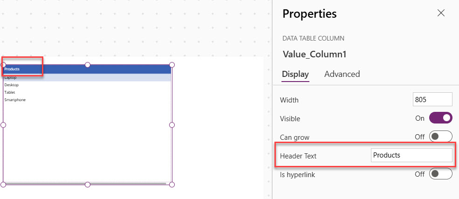Enable the Can grow toggle
459x199 pixels.
440,137
